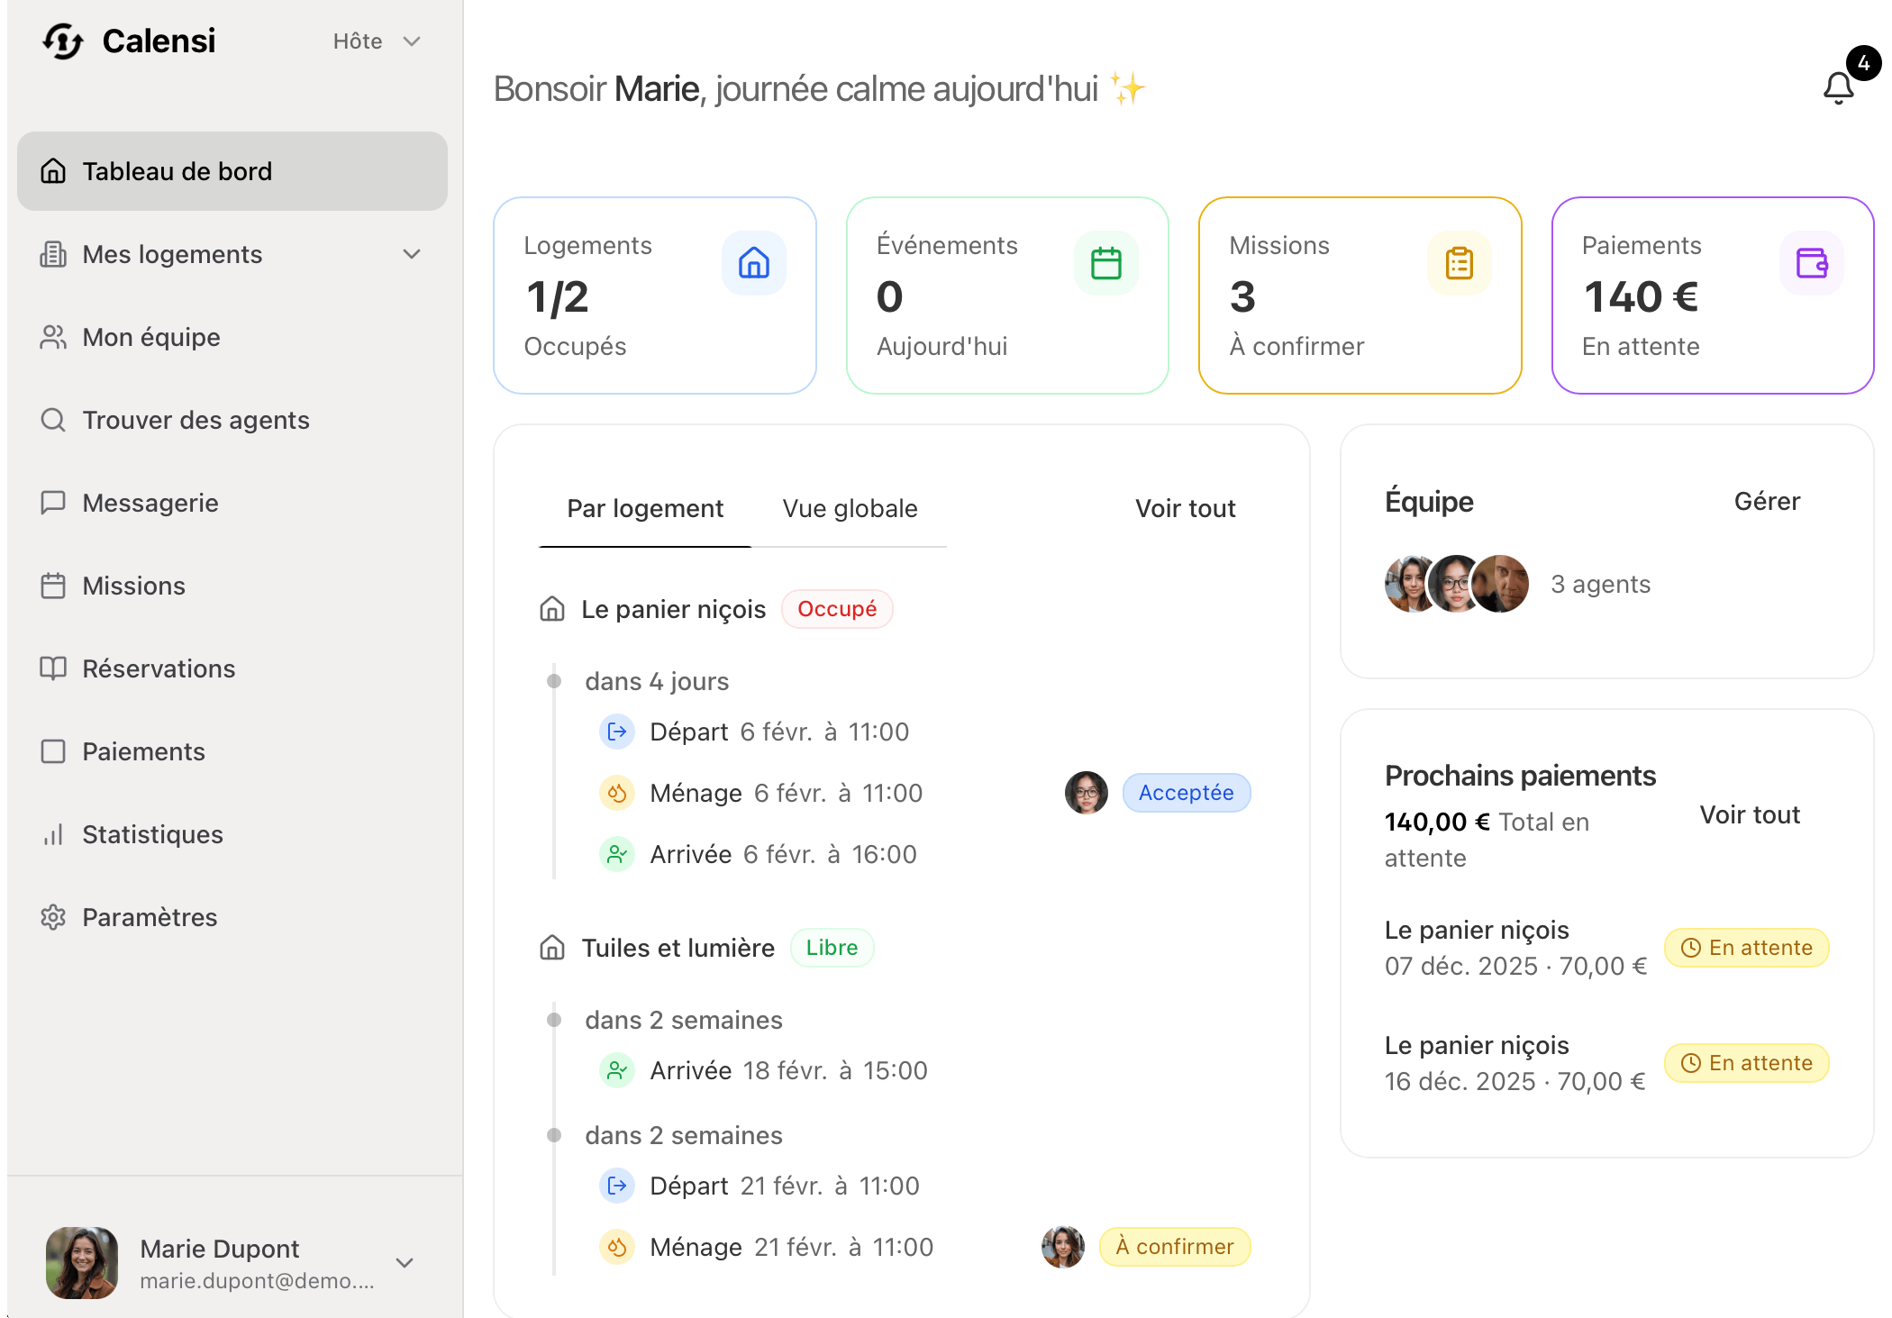Click the Paiements wallet icon
The height and width of the screenshot is (1318, 1892).
click(1811, 263)
